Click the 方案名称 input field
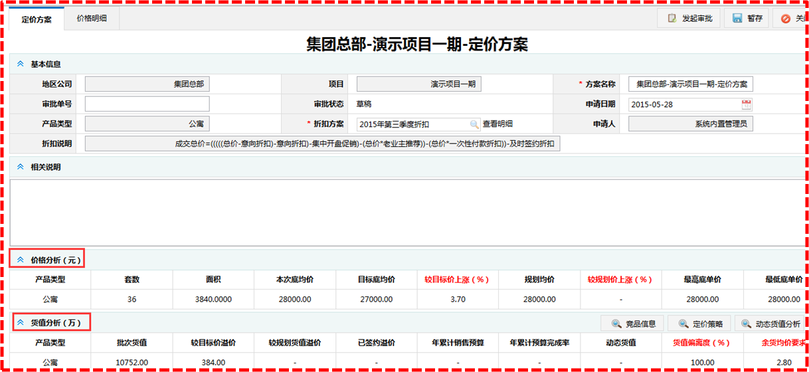The height and width of the screenshot is (372, 809). [691, 84]
